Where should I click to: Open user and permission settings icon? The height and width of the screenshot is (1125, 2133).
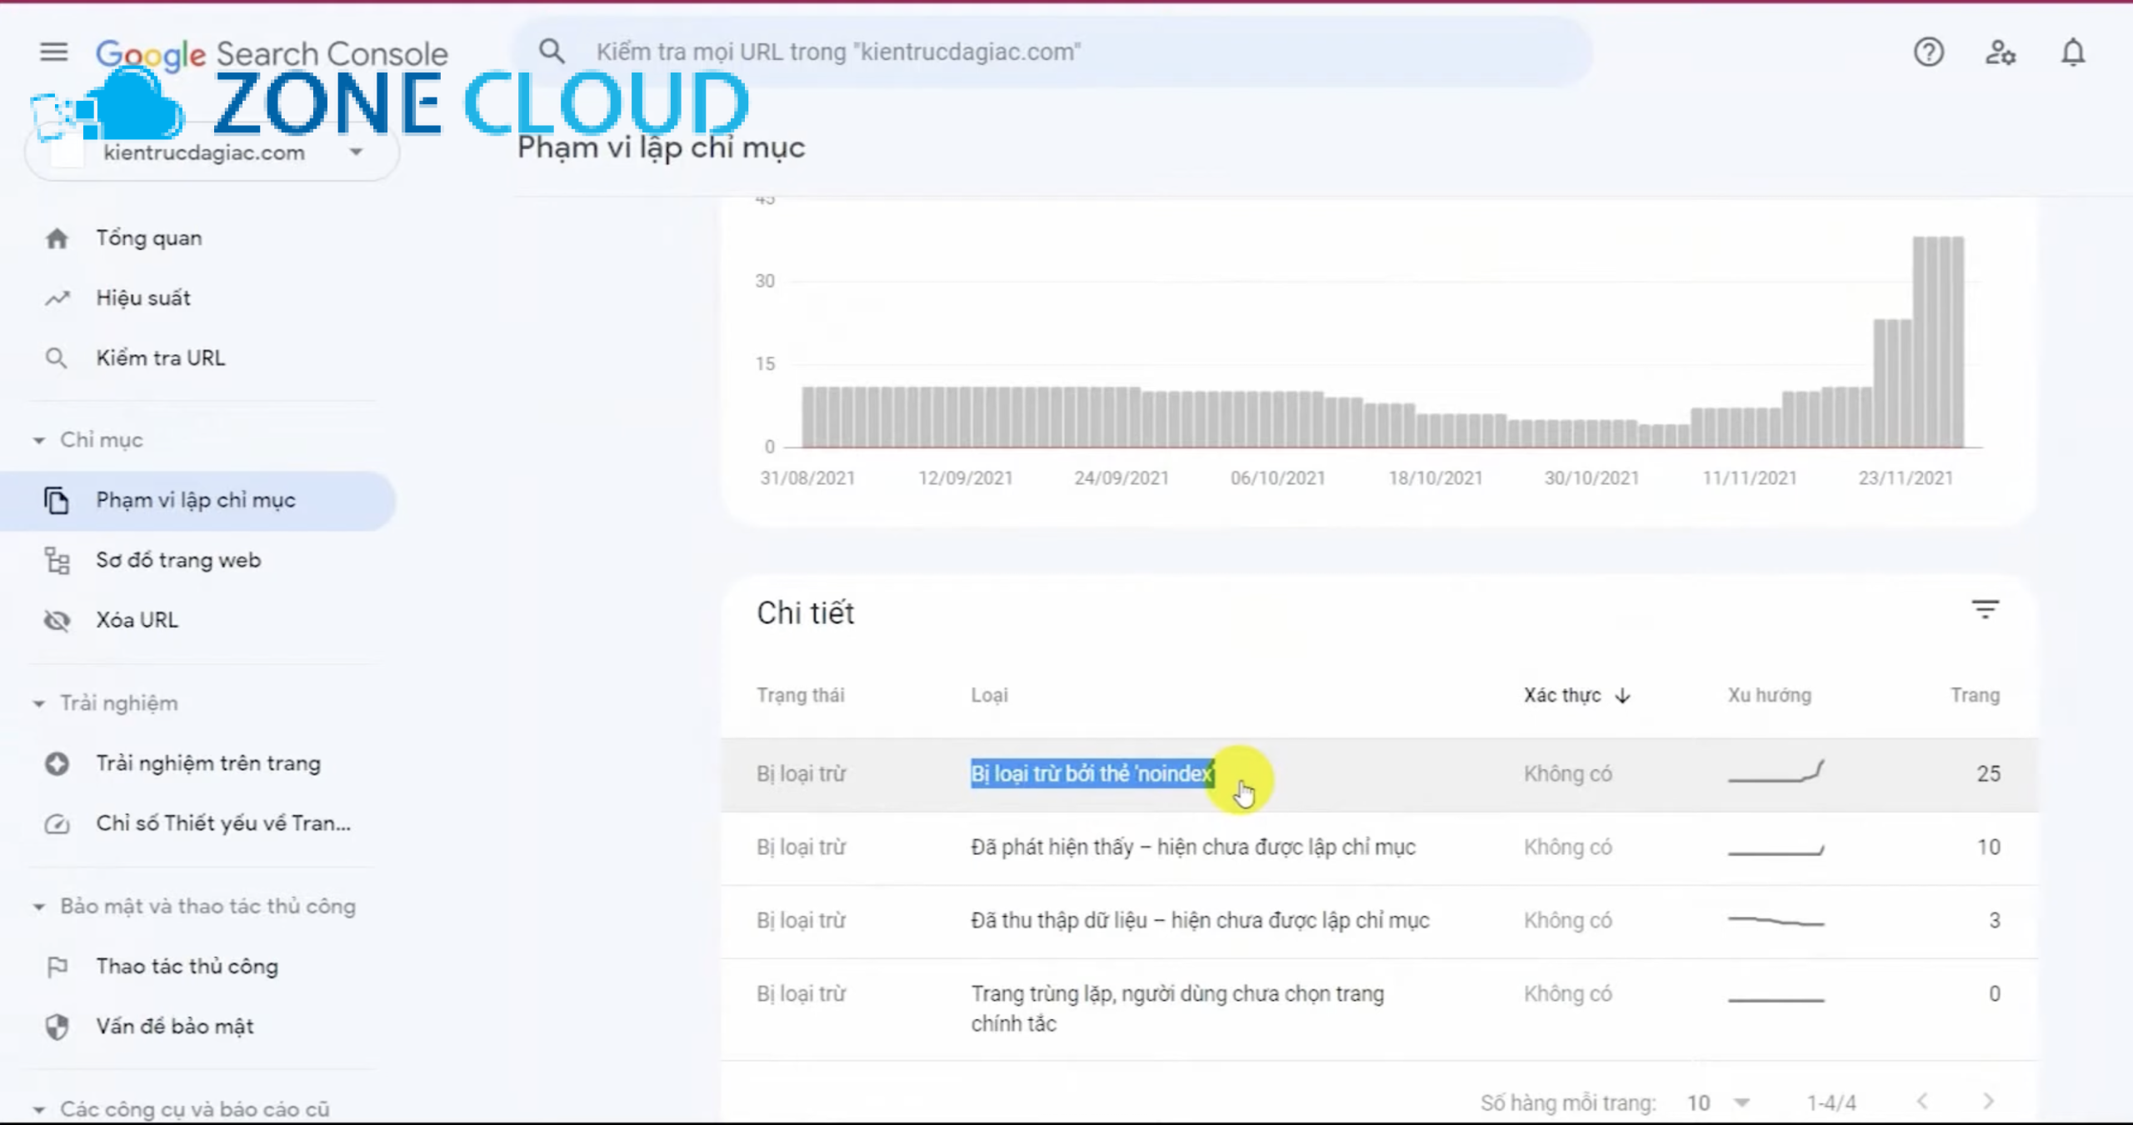tap(2000, 52)
